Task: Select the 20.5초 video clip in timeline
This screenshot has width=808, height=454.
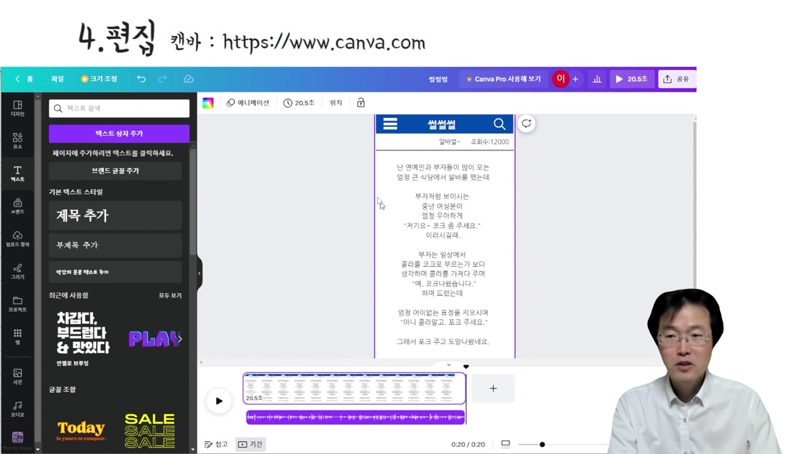Action: coord(354,389)
